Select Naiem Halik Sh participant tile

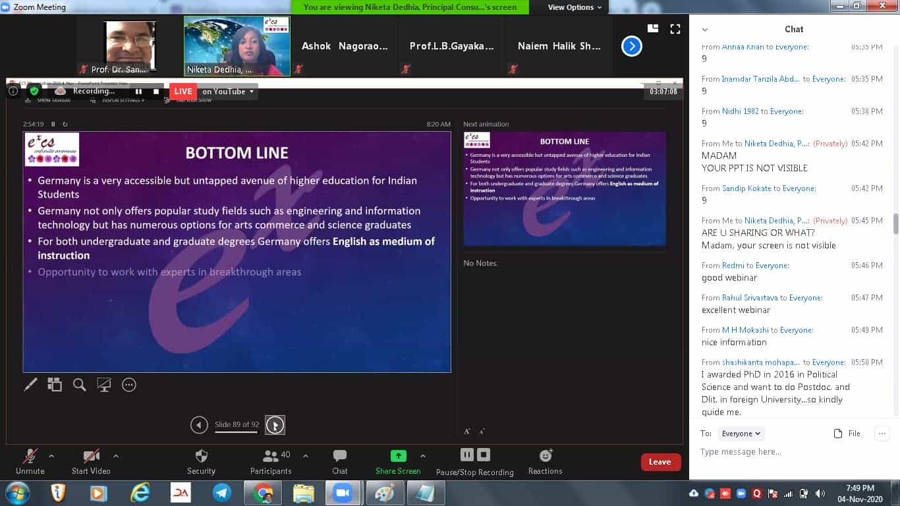point(559,45)
